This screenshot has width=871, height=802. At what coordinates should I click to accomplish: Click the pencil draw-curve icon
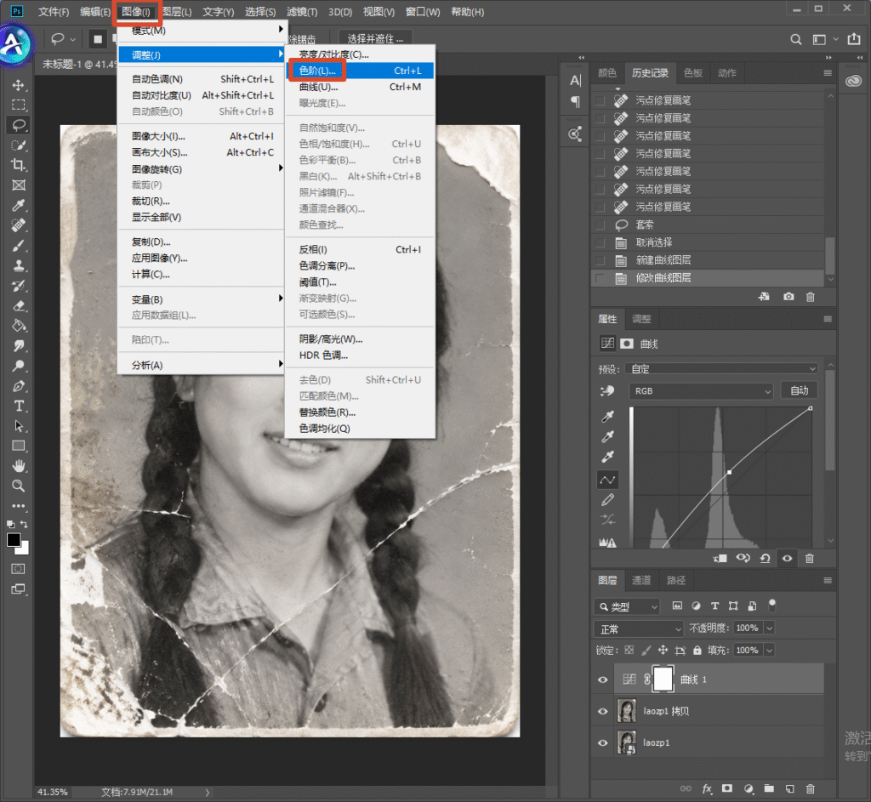[x=607, y=500]
